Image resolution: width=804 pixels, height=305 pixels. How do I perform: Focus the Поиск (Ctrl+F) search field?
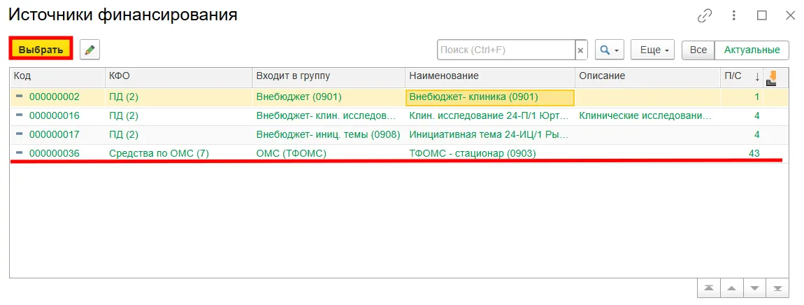click(x=506, y=50)
